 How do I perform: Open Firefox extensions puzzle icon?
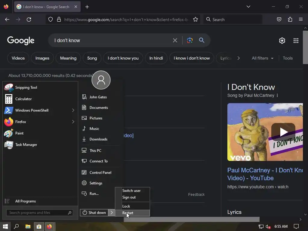290,20
